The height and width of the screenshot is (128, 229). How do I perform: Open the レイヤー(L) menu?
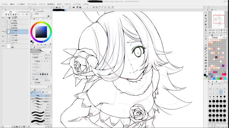[42, 4]
